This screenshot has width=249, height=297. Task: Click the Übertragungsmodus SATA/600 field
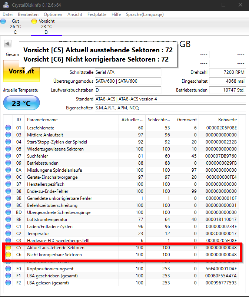point(128,81)
